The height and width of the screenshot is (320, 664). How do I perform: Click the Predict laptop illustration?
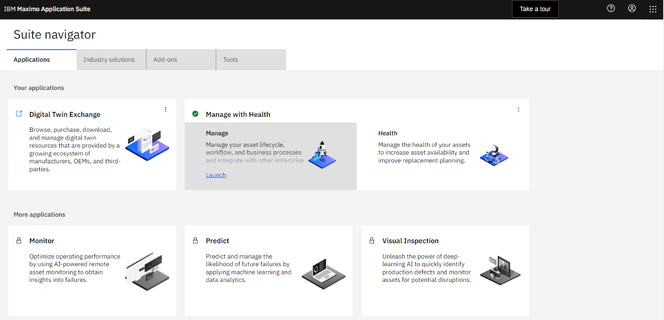click(324, 274)
